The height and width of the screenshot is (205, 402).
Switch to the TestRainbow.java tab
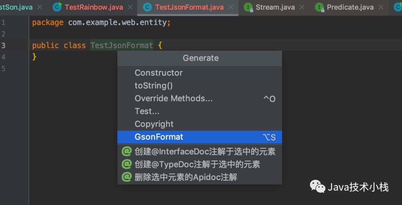point(93,7)
